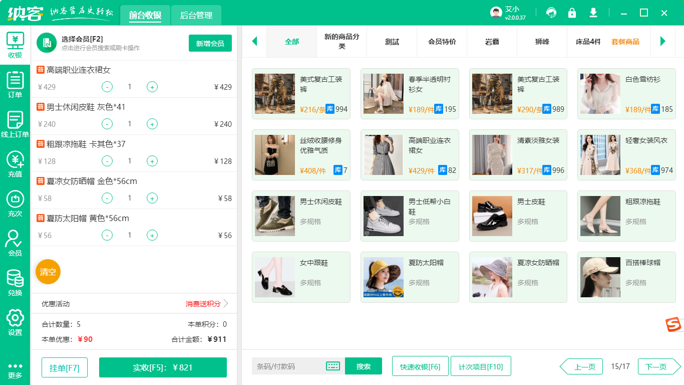Screen dimensions: 684x385
Task: Click the 新增会员 button
Action: pos(210,44)
